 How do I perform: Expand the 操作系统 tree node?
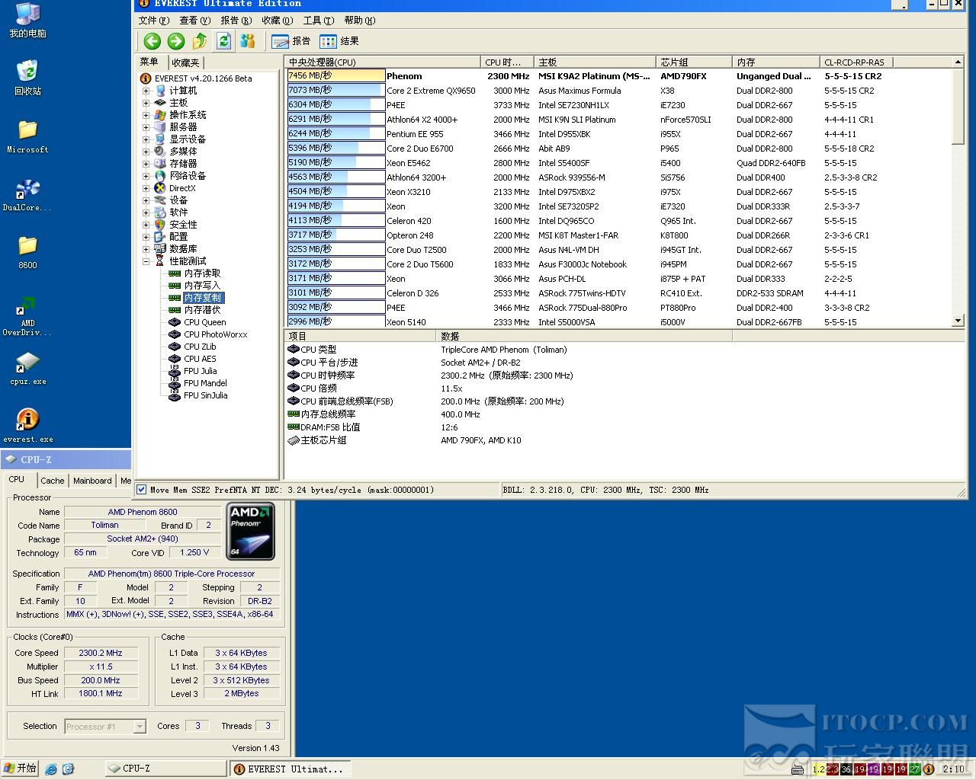click(x=146, y=115)
